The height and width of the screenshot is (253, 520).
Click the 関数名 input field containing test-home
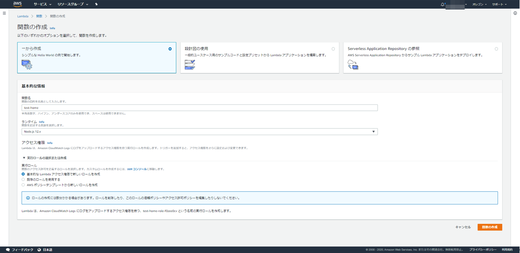pos(199,108)
